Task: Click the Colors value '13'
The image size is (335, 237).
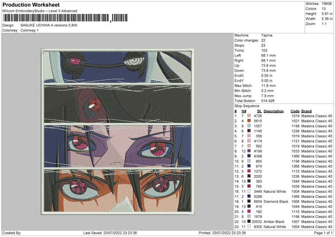Action: (324, 9)
